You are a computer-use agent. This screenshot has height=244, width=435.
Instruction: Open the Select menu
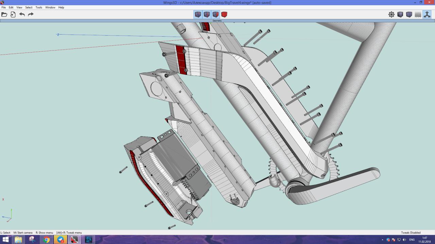(29, 7)
